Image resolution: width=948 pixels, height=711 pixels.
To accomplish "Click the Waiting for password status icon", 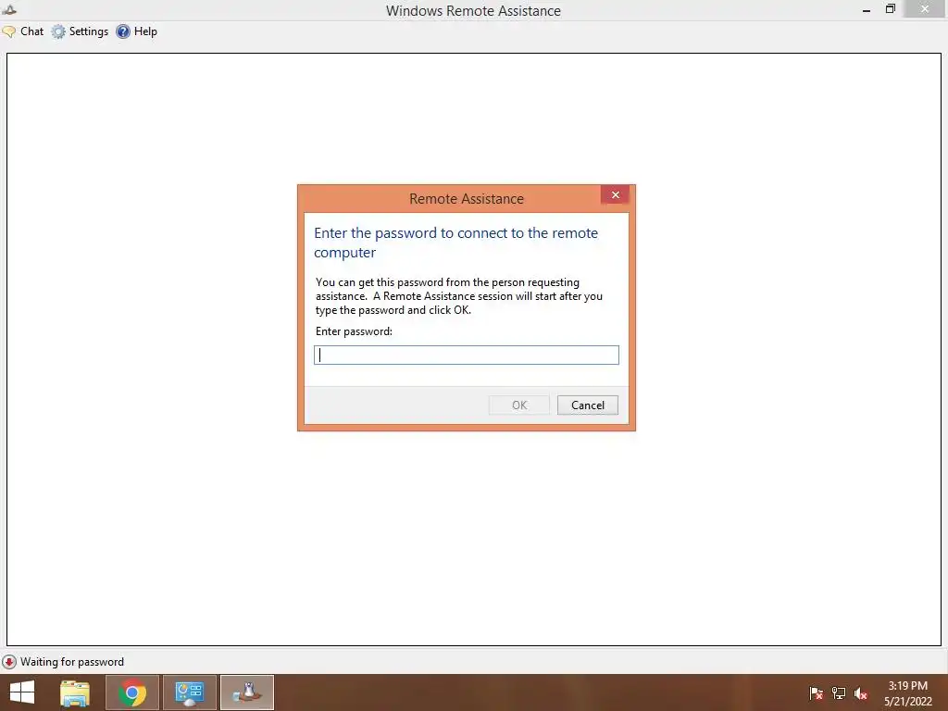I will point(9,661).
